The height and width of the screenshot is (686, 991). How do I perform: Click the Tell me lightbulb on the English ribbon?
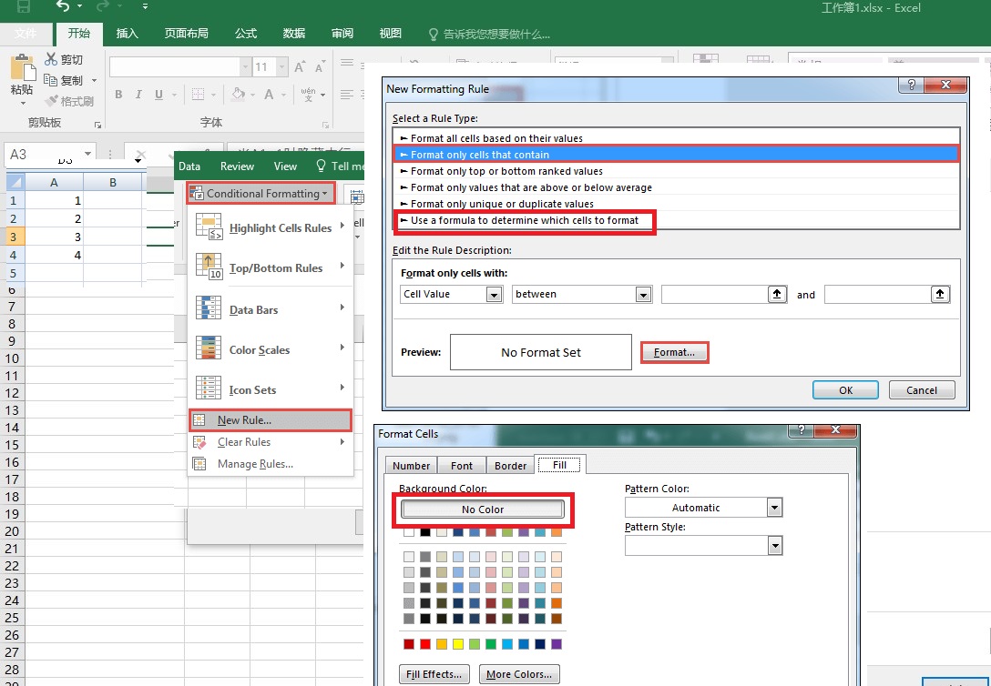tap(321, 166)
